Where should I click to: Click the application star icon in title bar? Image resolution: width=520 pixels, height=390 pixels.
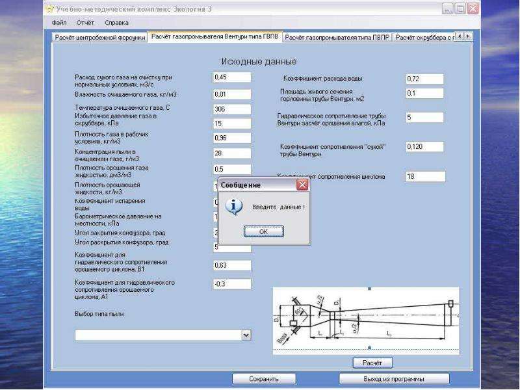tap(49, 9)
